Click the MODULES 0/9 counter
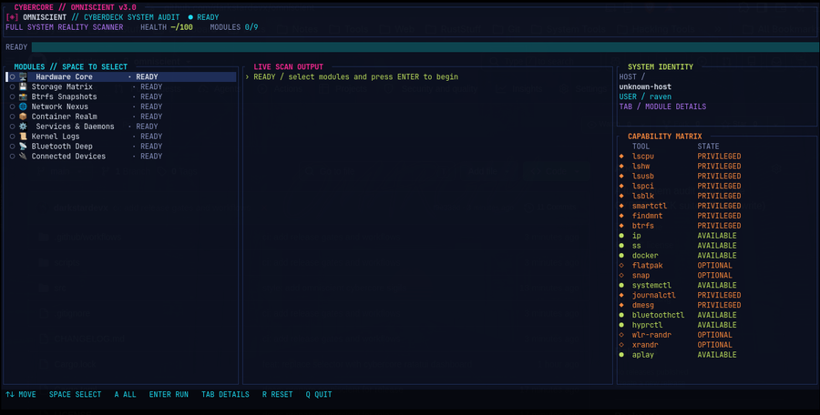The width and height of the screenshot is (820, 415). coord(234,27)
